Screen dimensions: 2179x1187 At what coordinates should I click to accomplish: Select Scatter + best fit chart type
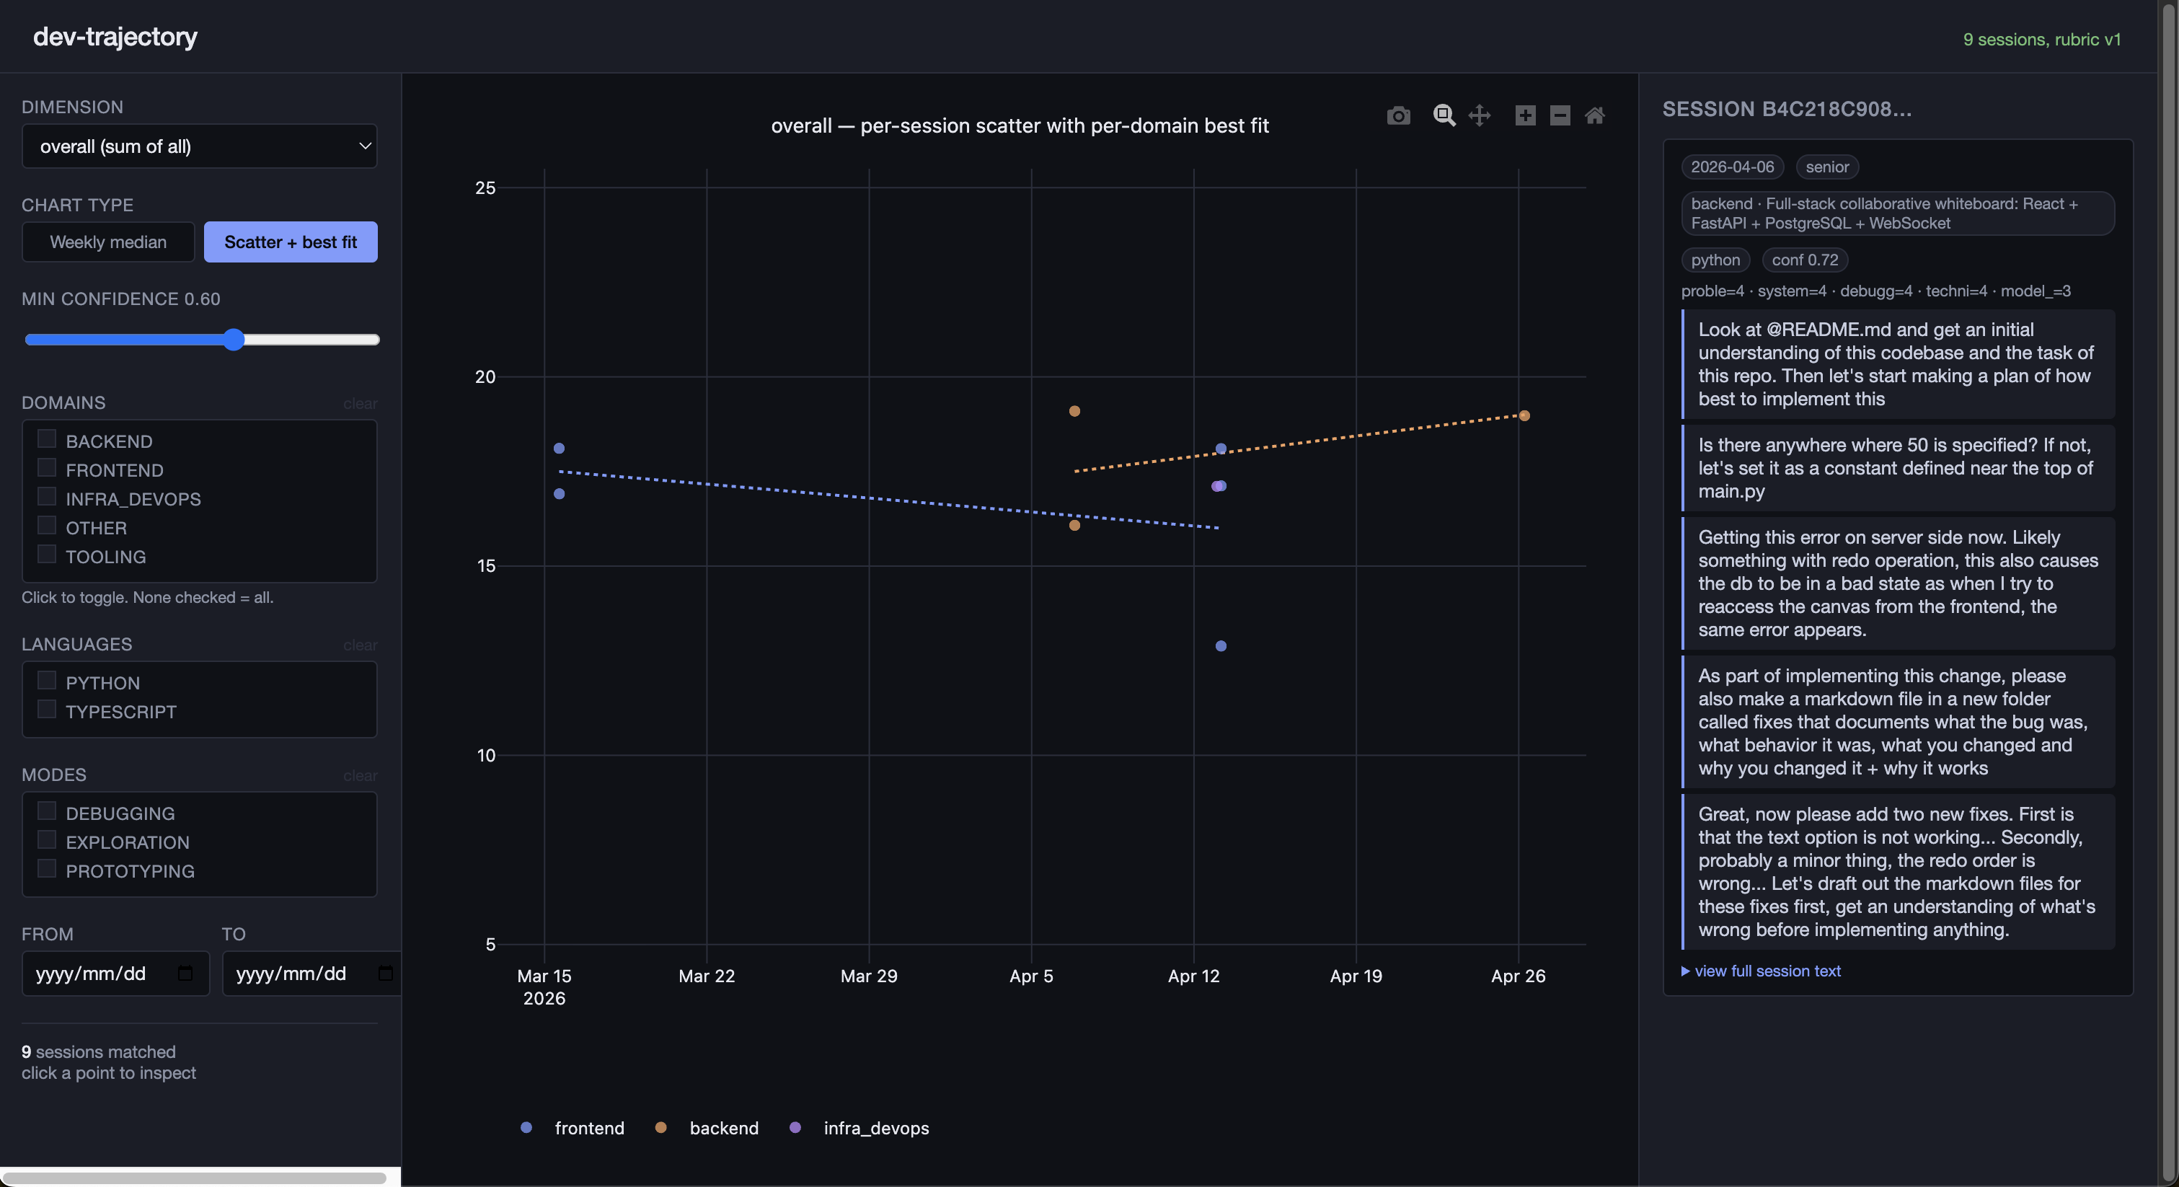[290, 242]
